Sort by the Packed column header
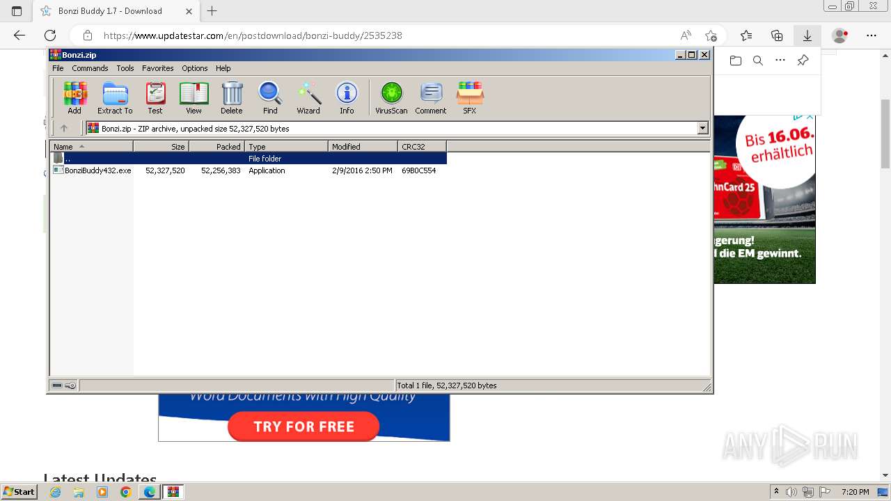Screen dimensions: 891x501 [x=216, y=146]
